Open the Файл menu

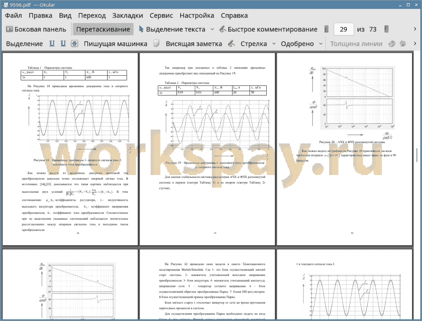pyautogui.click(x=14, y=16)
